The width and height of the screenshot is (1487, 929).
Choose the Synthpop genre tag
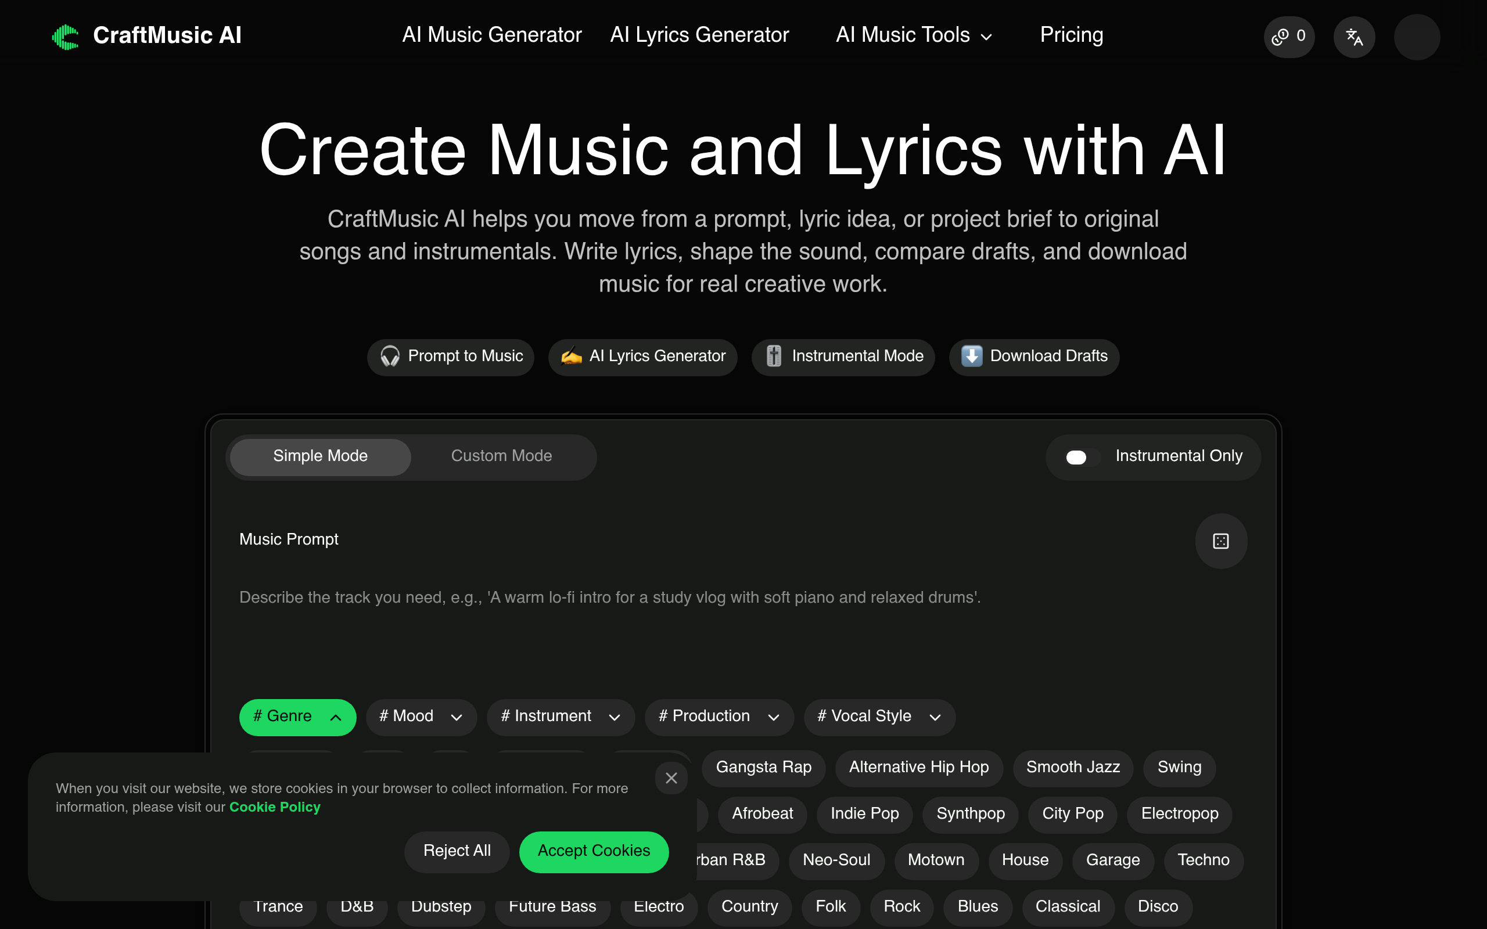[x=970, y=814]
